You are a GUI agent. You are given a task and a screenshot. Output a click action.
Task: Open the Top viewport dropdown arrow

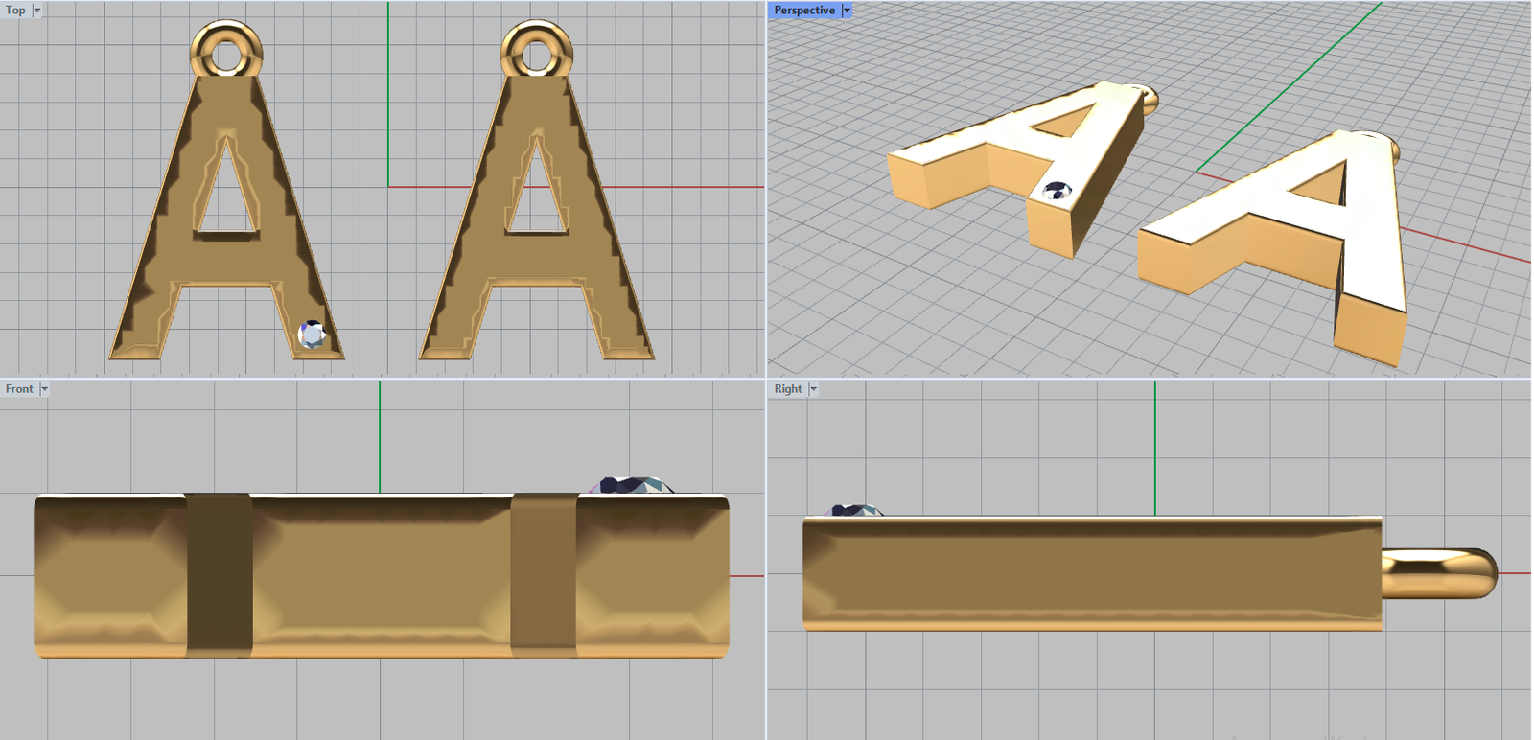pos(37,11)
